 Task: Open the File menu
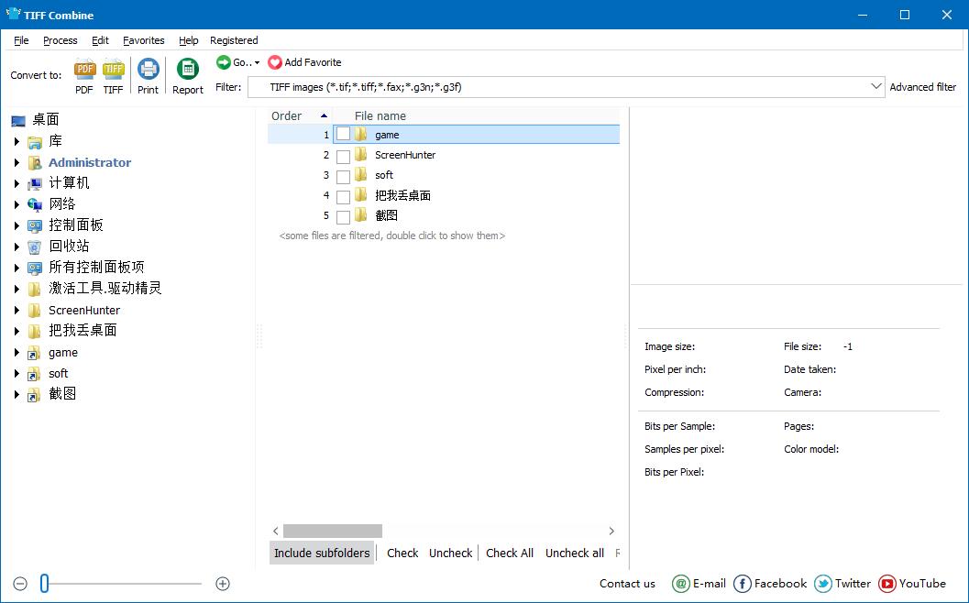coord(21,40)
